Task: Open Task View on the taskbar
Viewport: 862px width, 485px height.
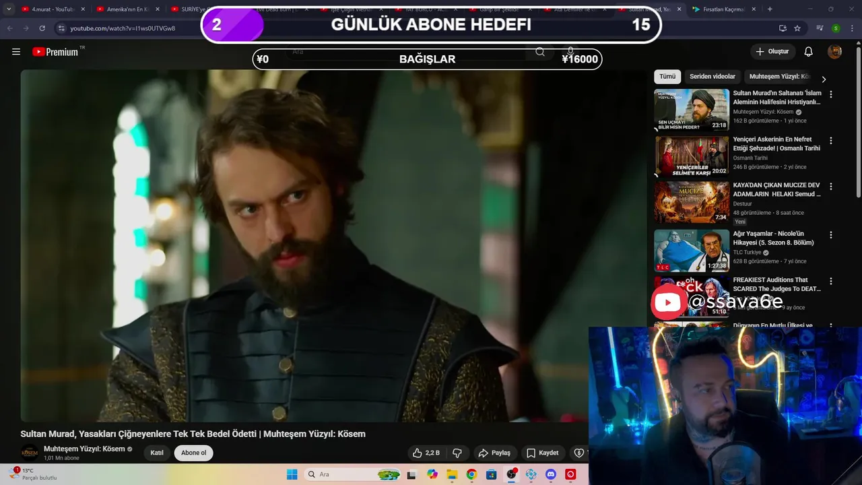Action: [x=411, y=475]
